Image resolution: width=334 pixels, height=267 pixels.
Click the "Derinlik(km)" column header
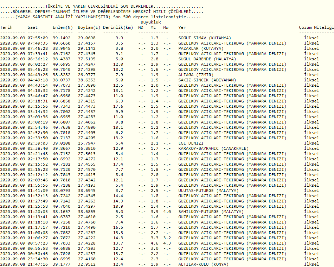tap(118, 27)
